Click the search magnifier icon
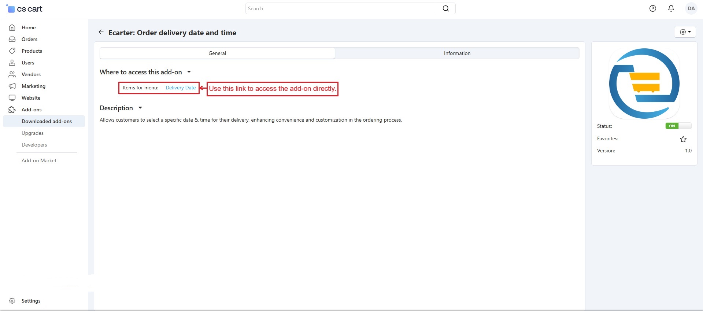This screenshot has height=311, width=703. (445, 8)
